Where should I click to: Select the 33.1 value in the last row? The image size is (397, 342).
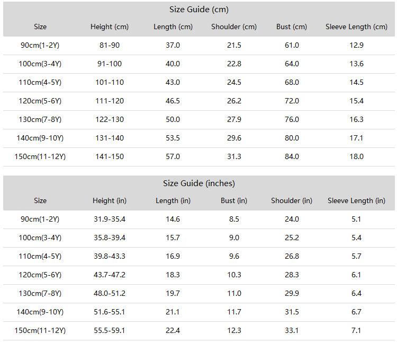(x=292, y=330)
